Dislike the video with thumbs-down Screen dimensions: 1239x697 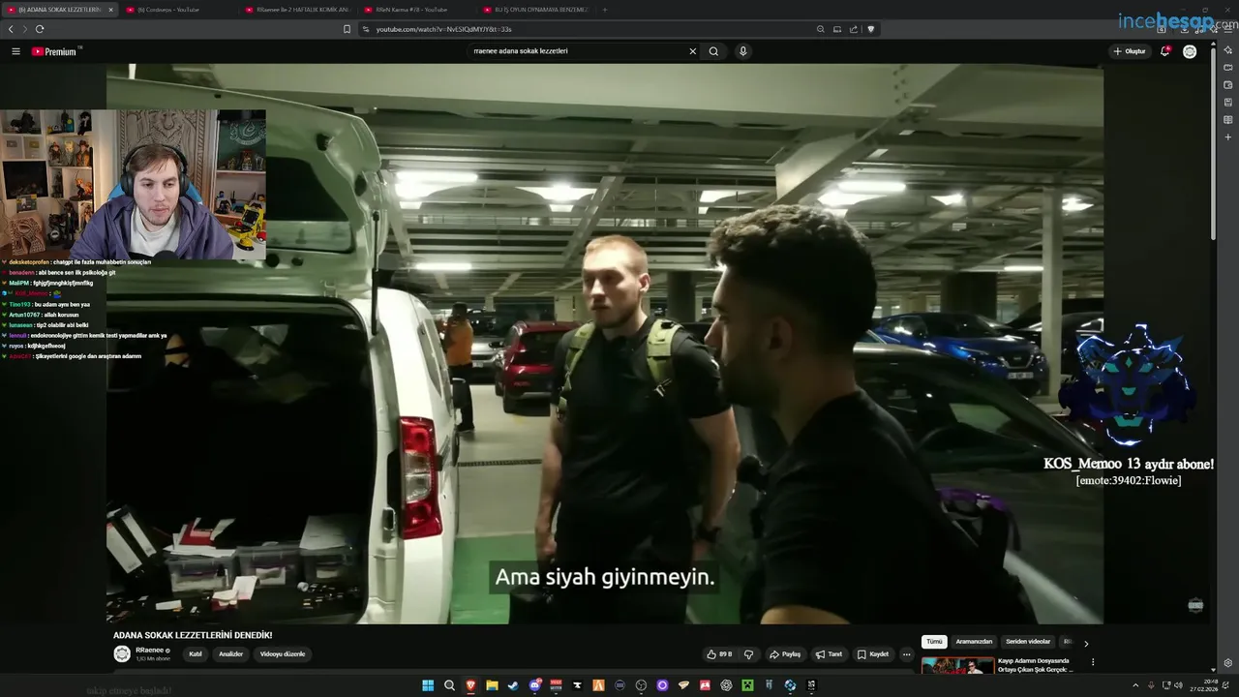[x=748, y=654]
